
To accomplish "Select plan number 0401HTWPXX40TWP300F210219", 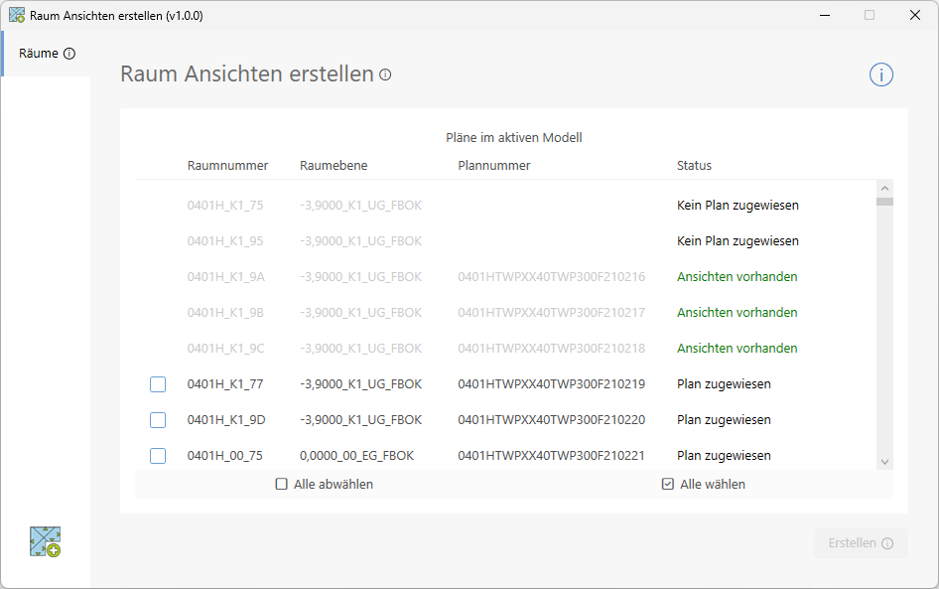I will (x=551, y=384).
